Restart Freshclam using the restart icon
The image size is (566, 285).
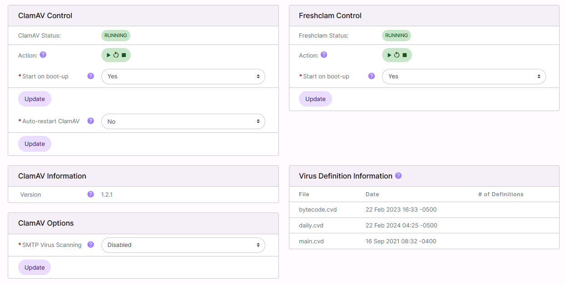tap(396, 55)
